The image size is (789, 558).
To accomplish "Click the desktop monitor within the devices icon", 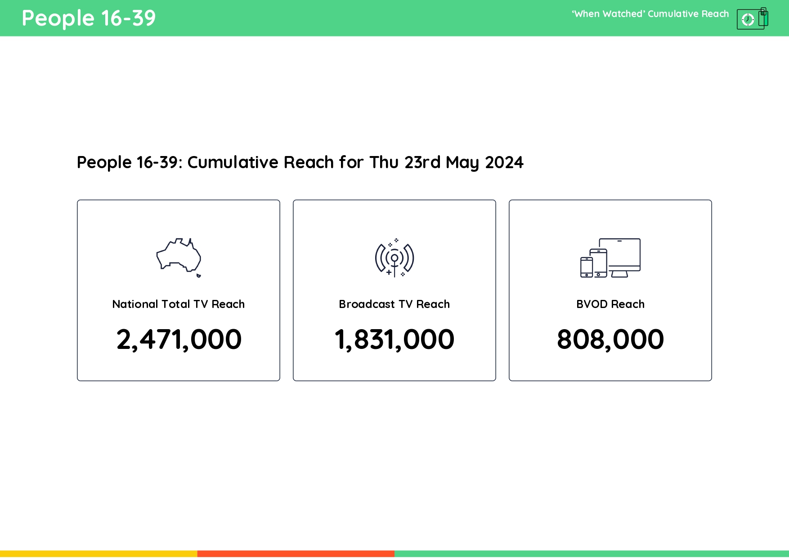I will tap(624, 254).
